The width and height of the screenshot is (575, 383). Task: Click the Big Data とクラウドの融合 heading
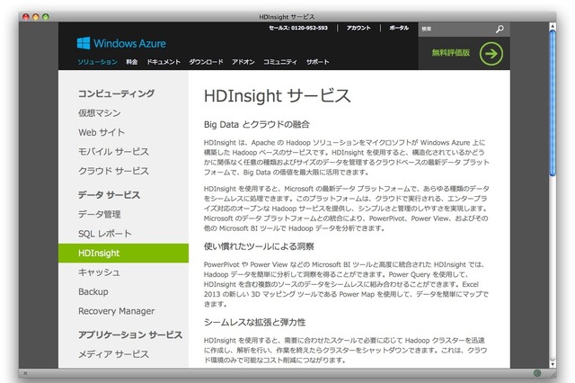(257, 125)
